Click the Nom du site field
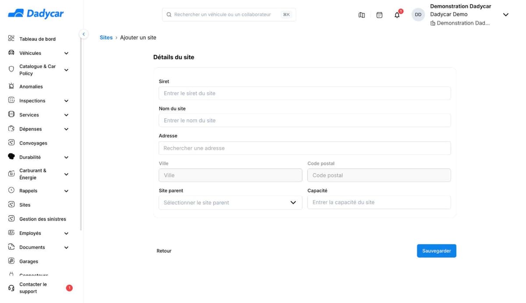The height and width of the screenshot is (303, 526). pyautogui.click(x=305, y=120)
